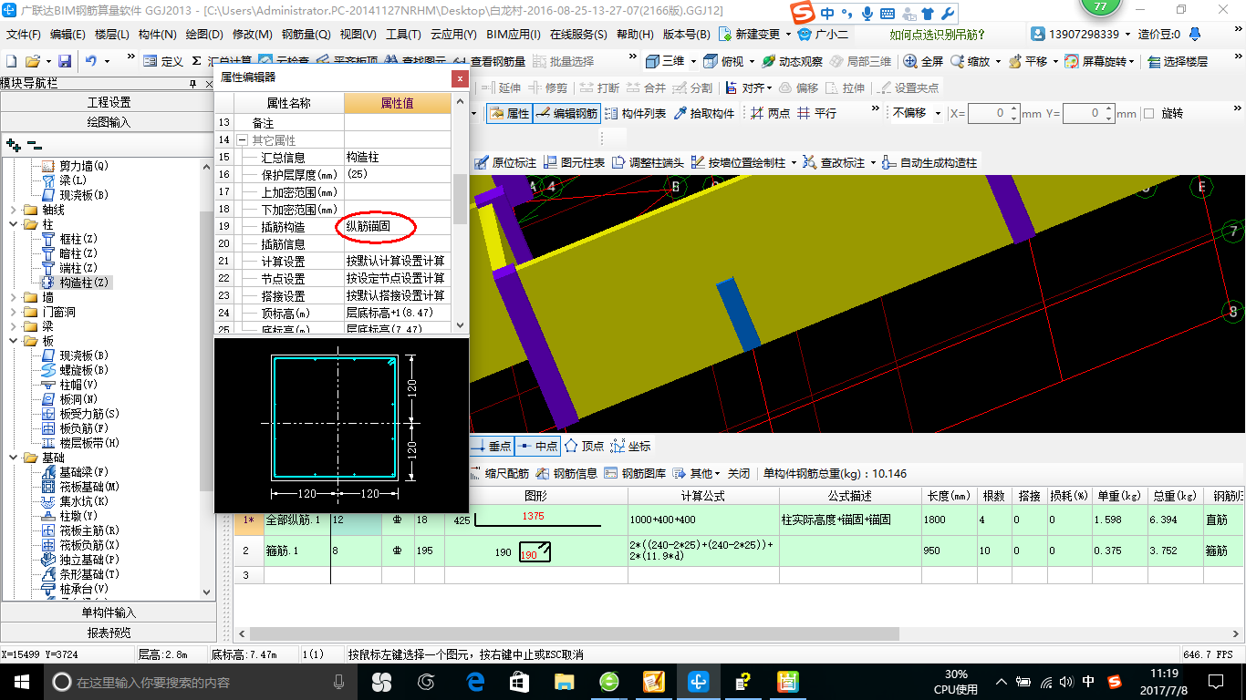Open 工程设置 navigation section
The width and height of the screenshot is (1246, 700).
(109, 102)
